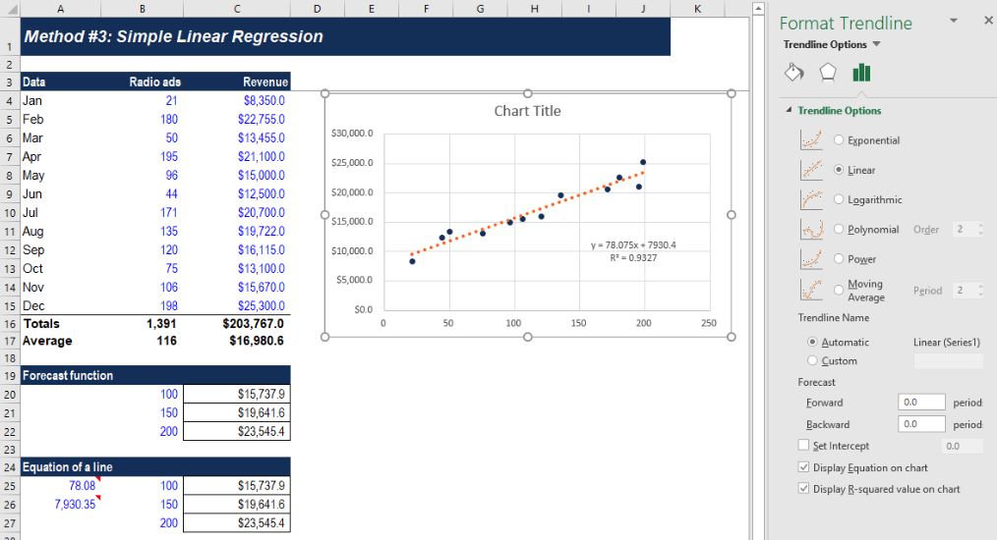
Task: Click the polynomial Order stepper
Action: (980, 230)
